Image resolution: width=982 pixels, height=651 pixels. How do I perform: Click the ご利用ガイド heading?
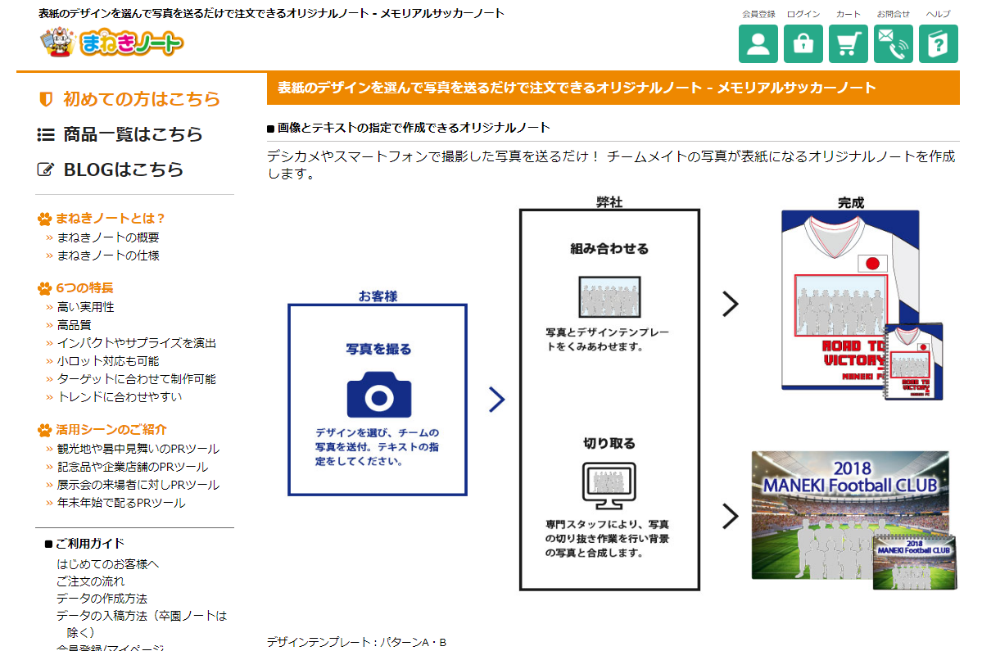(x=90, y=544)
